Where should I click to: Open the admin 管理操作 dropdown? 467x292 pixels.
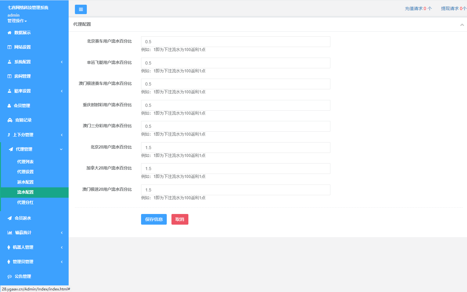[x=17, y=21]
